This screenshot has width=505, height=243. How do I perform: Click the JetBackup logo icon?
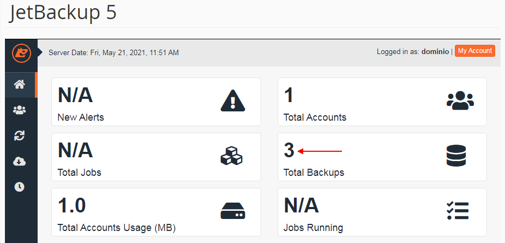pos(22,54)
